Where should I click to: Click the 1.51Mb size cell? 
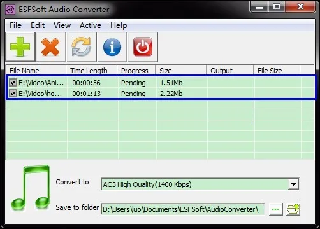click(x=171, y=83)
